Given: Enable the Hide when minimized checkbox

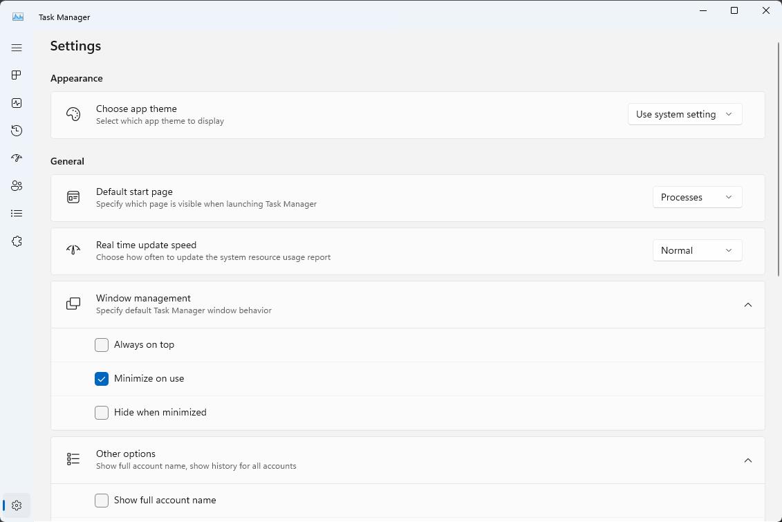Looking at the screenshot, I should (x=102, y=413).
